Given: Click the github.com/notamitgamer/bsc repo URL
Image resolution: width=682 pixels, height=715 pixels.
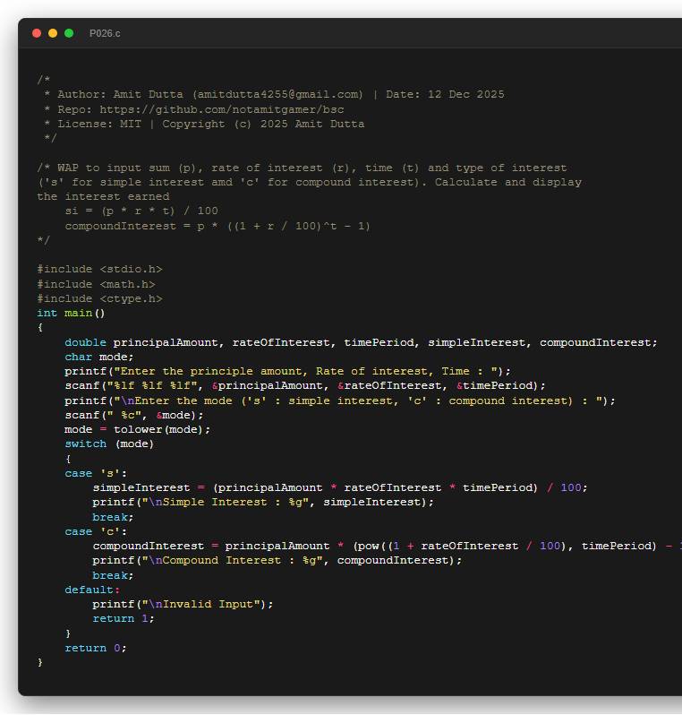Looking at the screenshot, I should (221, 109).
